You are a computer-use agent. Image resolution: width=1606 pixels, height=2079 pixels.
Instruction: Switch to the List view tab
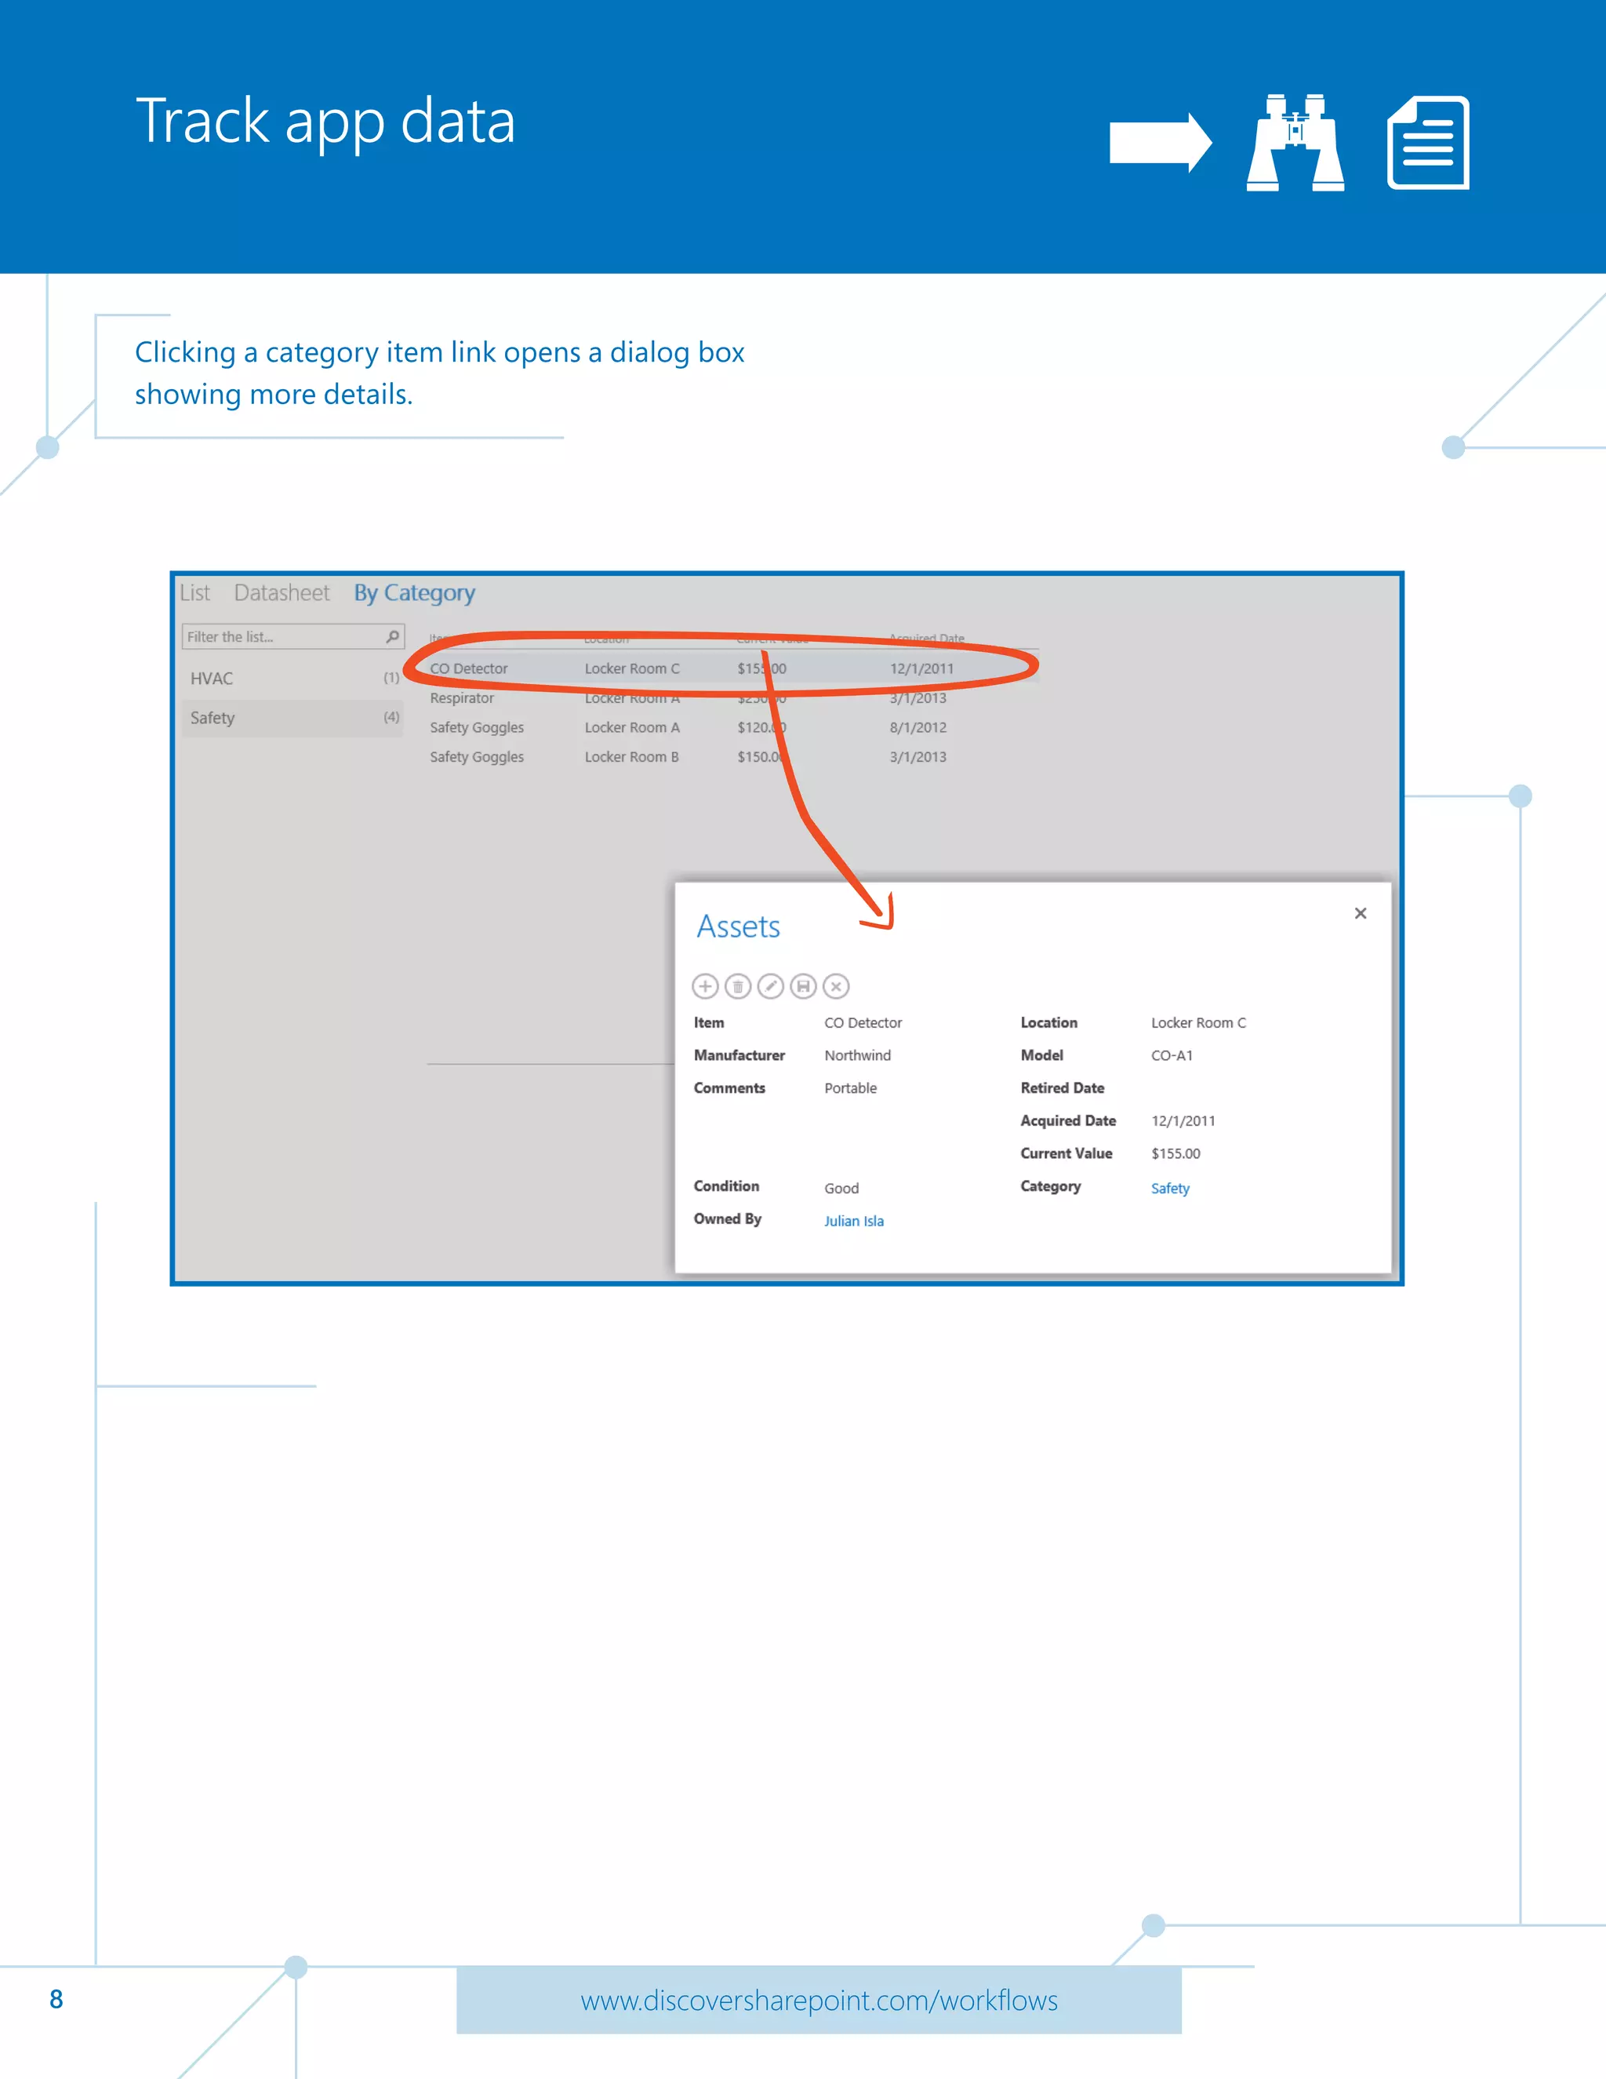point(195,593)
